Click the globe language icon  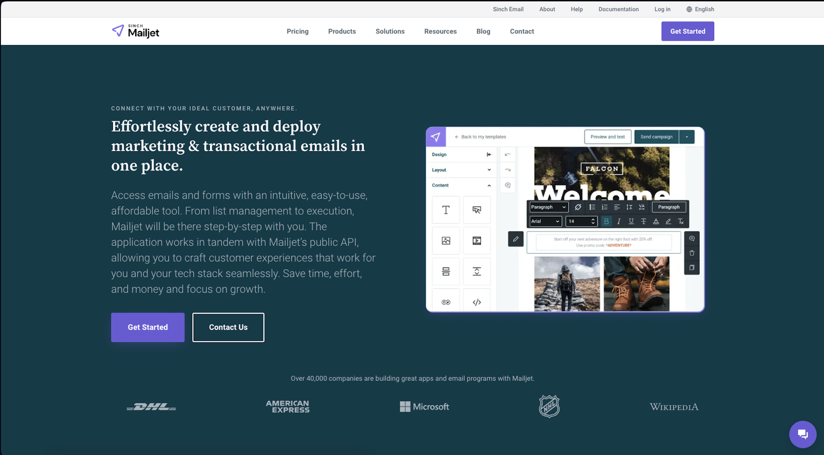point(689,9)
